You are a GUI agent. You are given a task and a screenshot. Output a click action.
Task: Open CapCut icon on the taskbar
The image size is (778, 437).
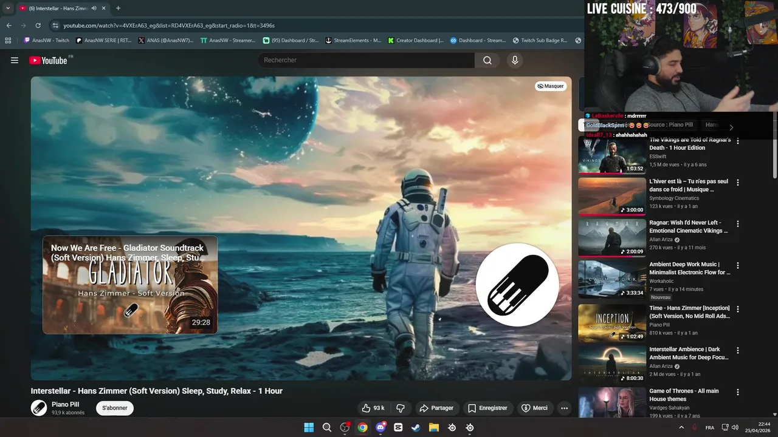click(x=398, y=427)
